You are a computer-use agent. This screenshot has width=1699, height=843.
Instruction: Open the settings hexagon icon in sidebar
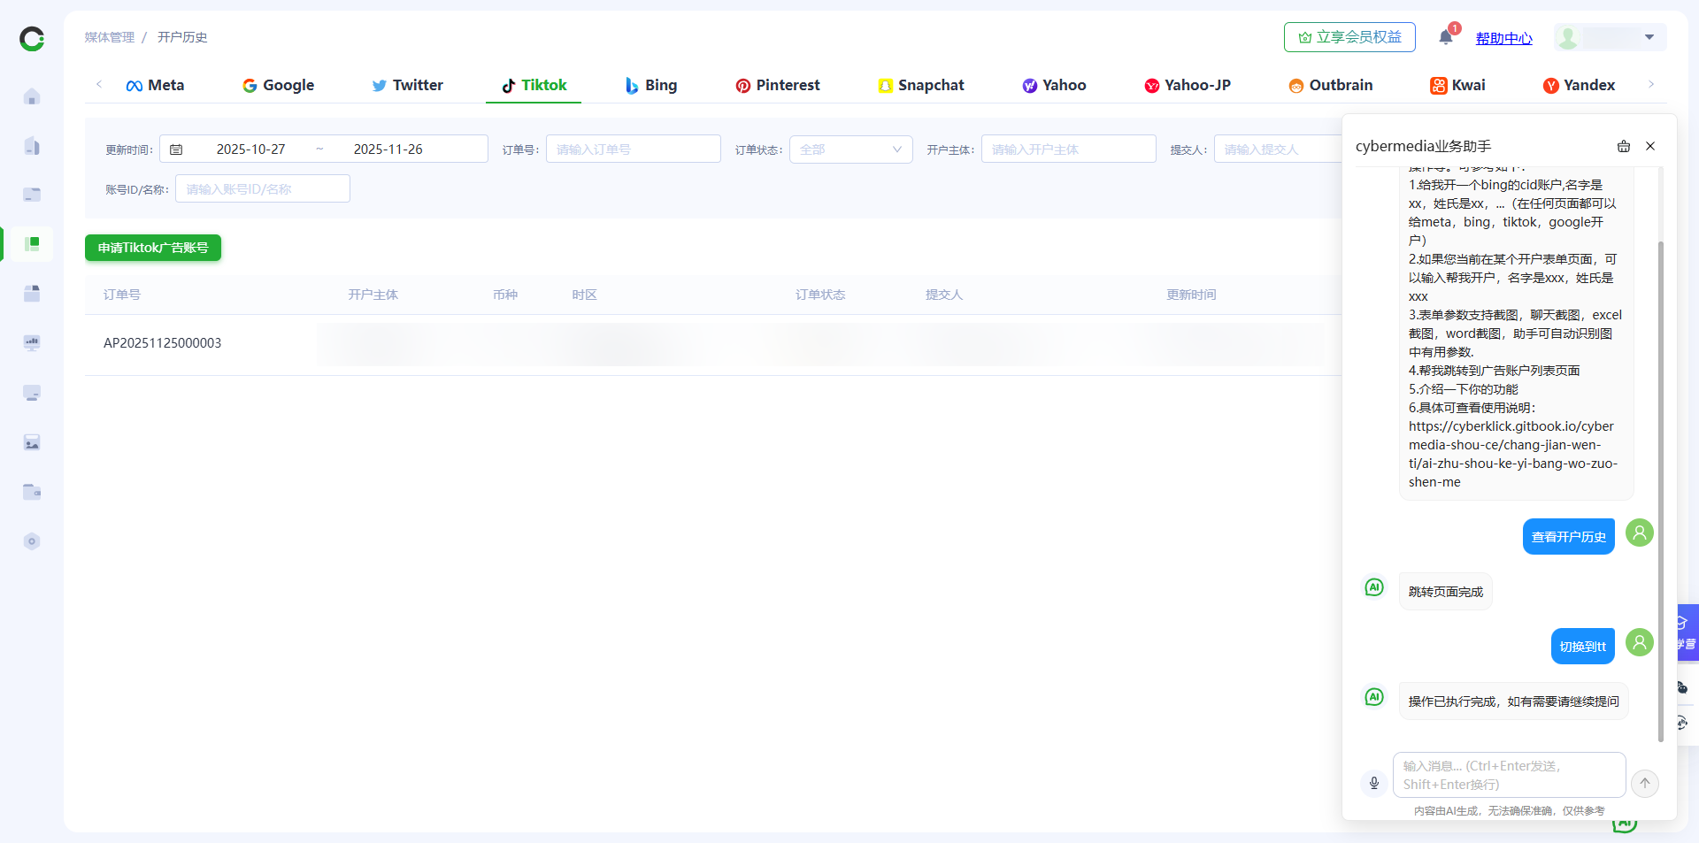(x=32, y=541)
